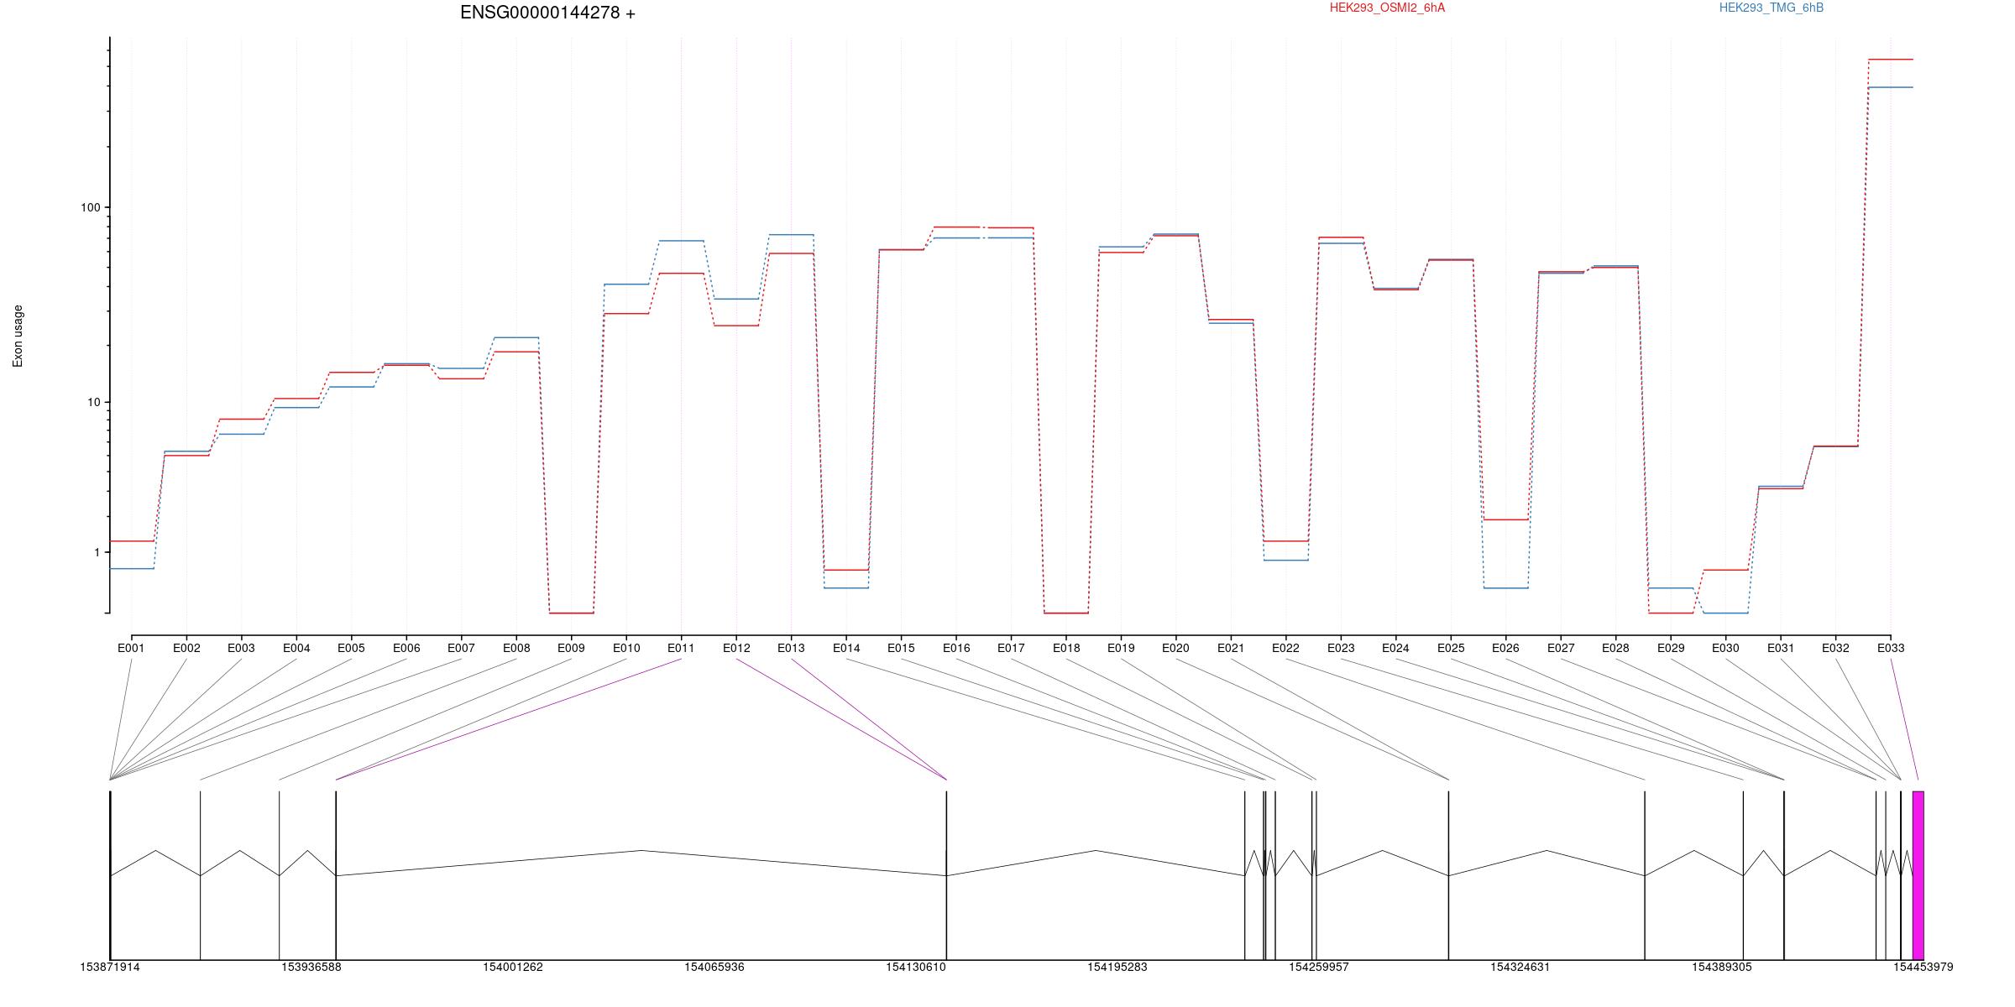Screen dimensions: 2015x1007
Task: Click genomic coordinate 154324631
Action: pos(1520,967)
